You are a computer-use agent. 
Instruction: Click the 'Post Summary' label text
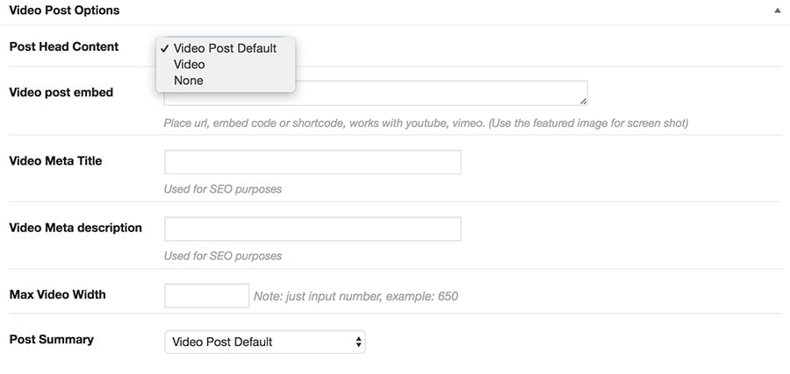[51, 339]
